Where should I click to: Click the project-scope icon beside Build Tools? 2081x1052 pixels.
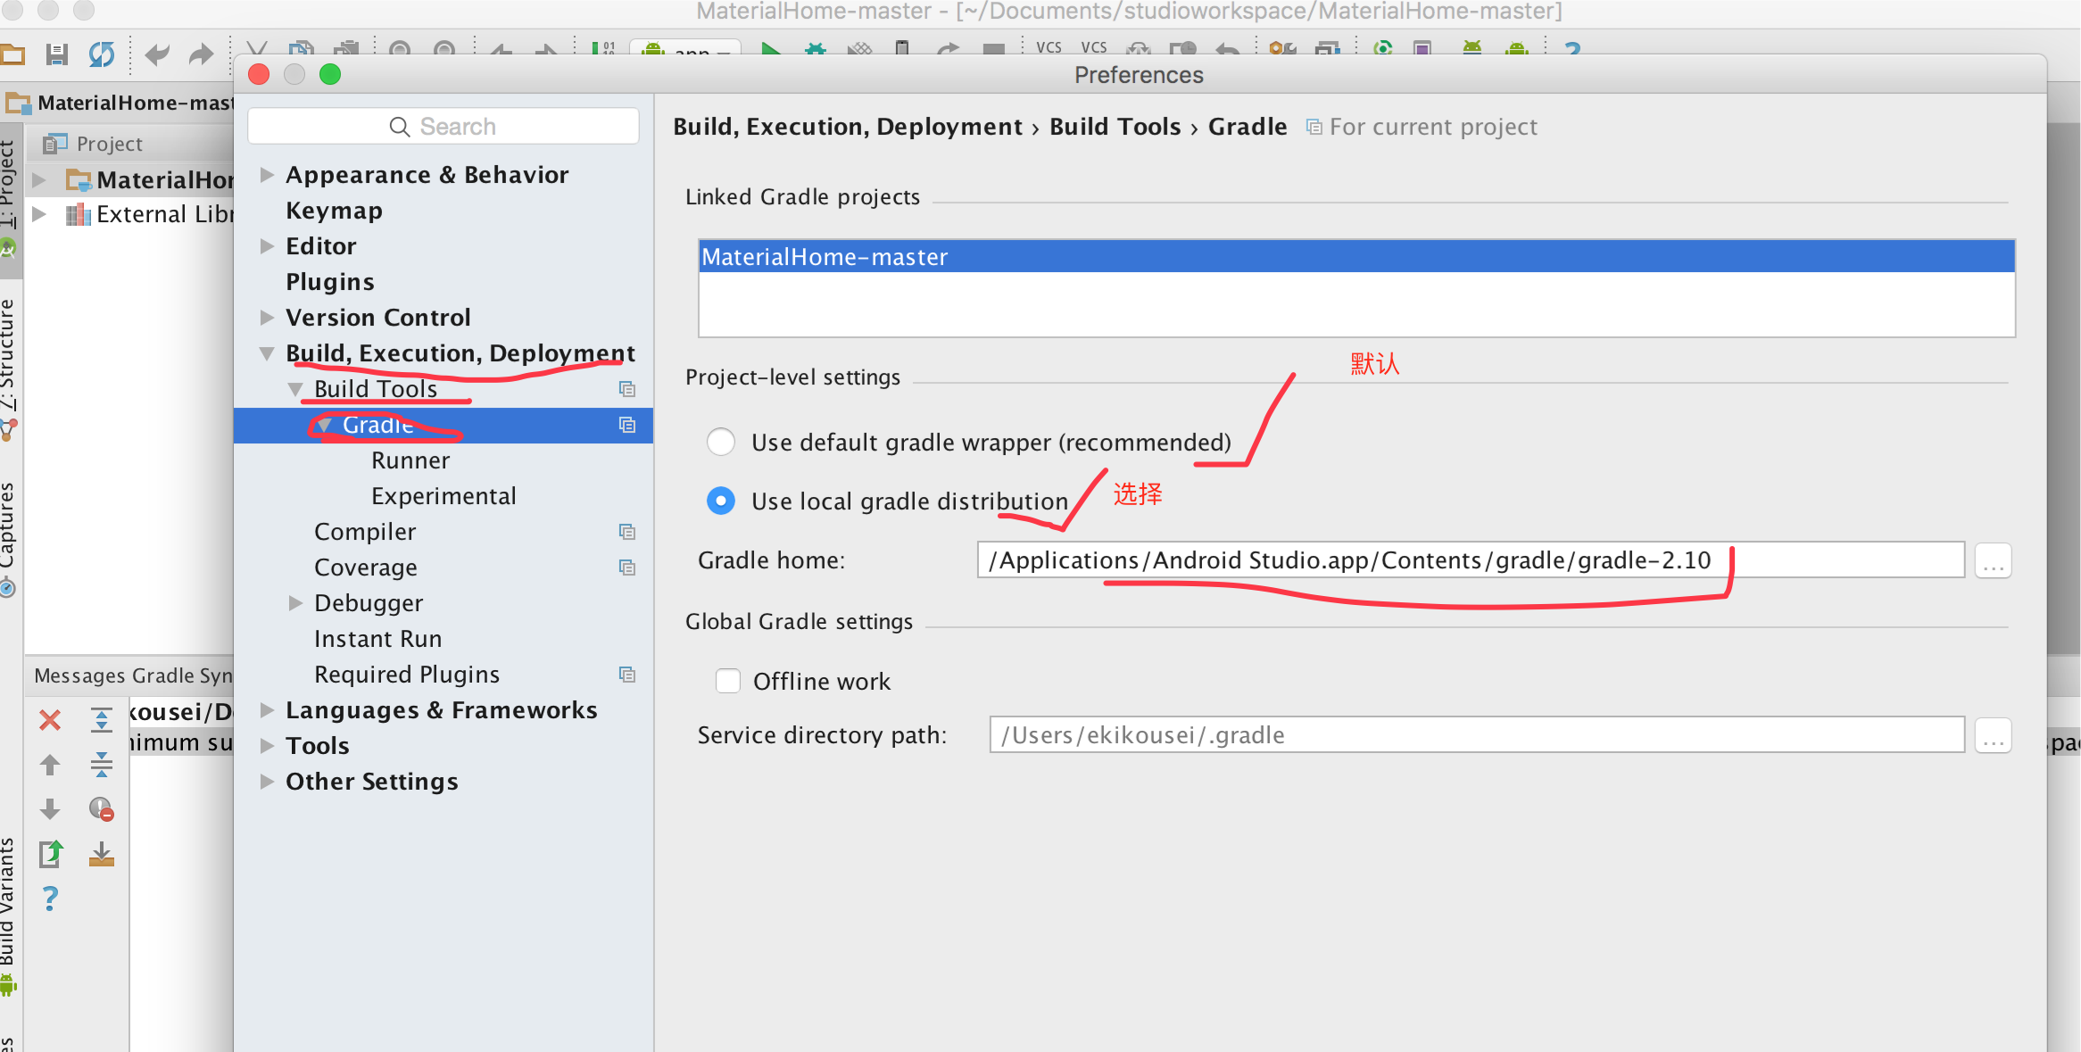pos(627,389)
